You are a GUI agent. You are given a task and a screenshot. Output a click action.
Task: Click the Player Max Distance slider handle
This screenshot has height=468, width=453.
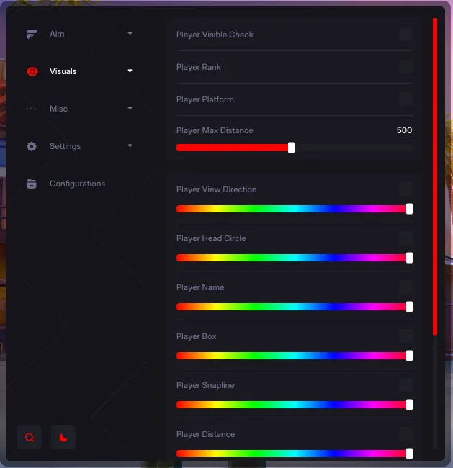coord(291,148)
